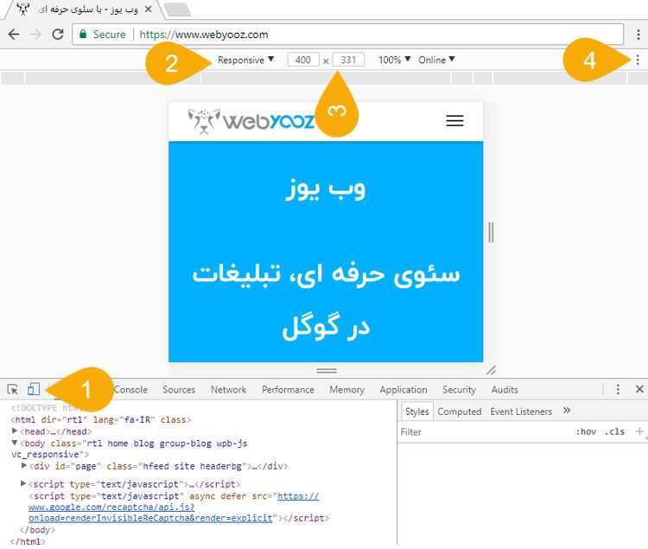Show more panes with the double chevron

coord(567,411)
